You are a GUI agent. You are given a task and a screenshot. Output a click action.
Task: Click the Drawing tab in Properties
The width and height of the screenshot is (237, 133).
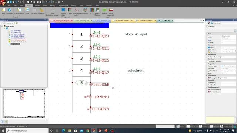pyautogui.click(x=211, y=26)
